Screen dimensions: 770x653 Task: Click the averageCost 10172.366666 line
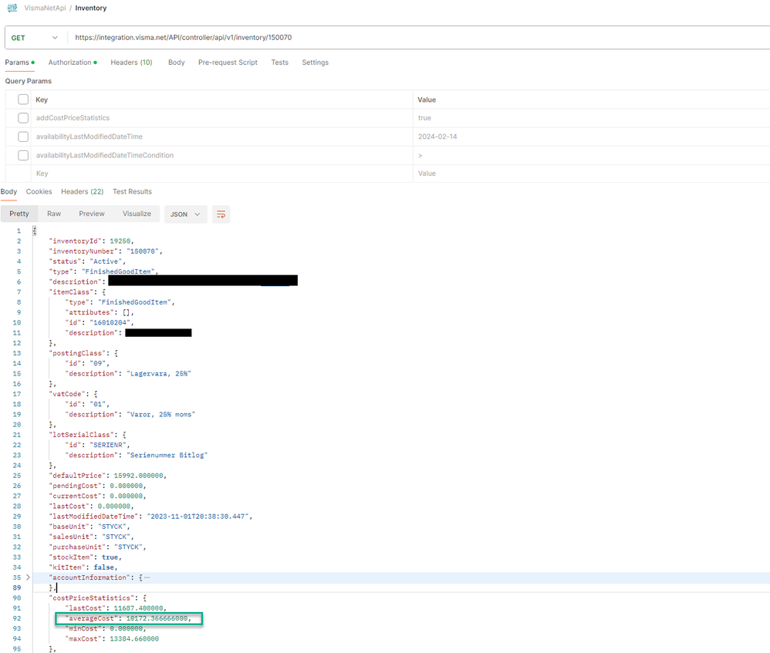click(129, 618)
